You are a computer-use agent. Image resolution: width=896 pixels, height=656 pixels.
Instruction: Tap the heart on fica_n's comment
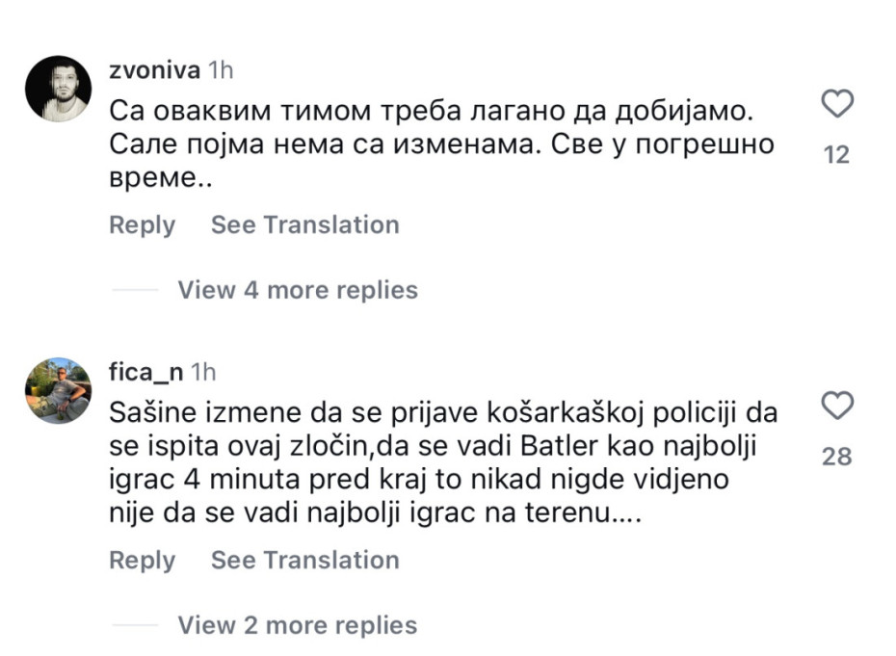click(x=837, y=407)
